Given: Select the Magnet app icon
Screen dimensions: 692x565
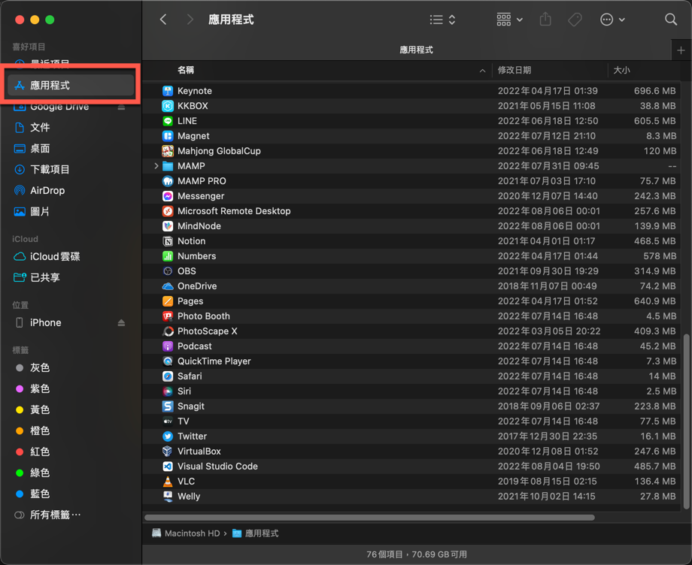Looking at the screenshot, I should pos(167,136).
